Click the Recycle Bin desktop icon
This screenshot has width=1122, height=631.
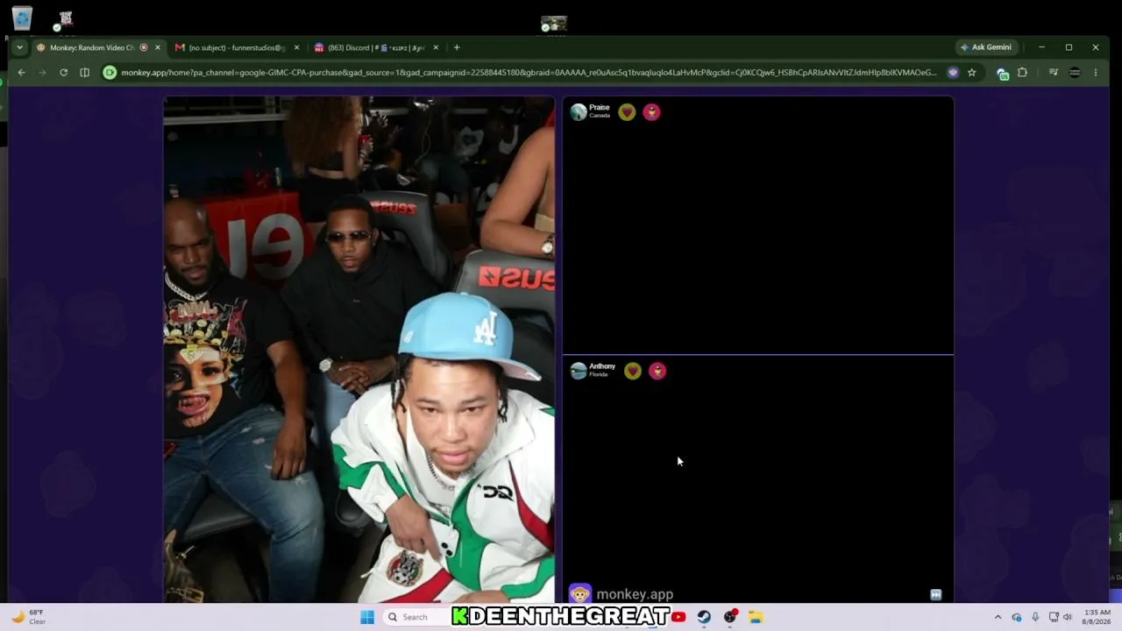point(22,19)
